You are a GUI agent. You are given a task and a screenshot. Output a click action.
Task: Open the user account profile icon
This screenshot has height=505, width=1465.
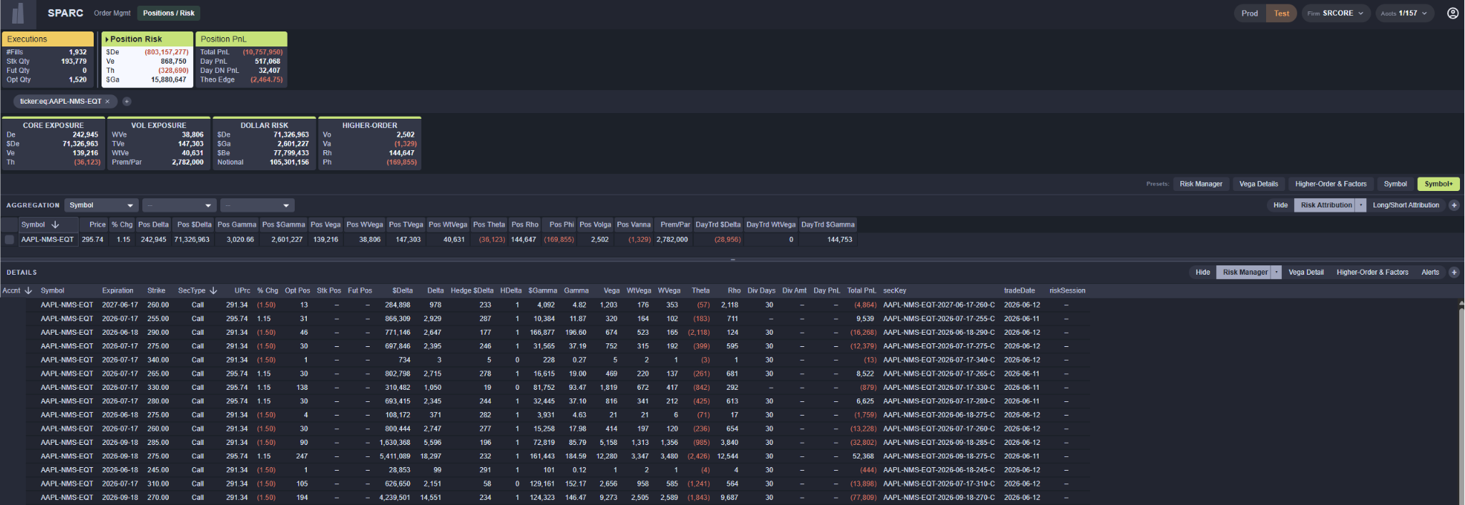[1453, 13]
